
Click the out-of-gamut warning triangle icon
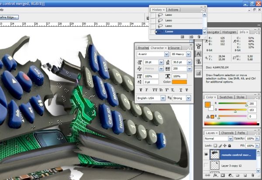[x=208, y=117]
